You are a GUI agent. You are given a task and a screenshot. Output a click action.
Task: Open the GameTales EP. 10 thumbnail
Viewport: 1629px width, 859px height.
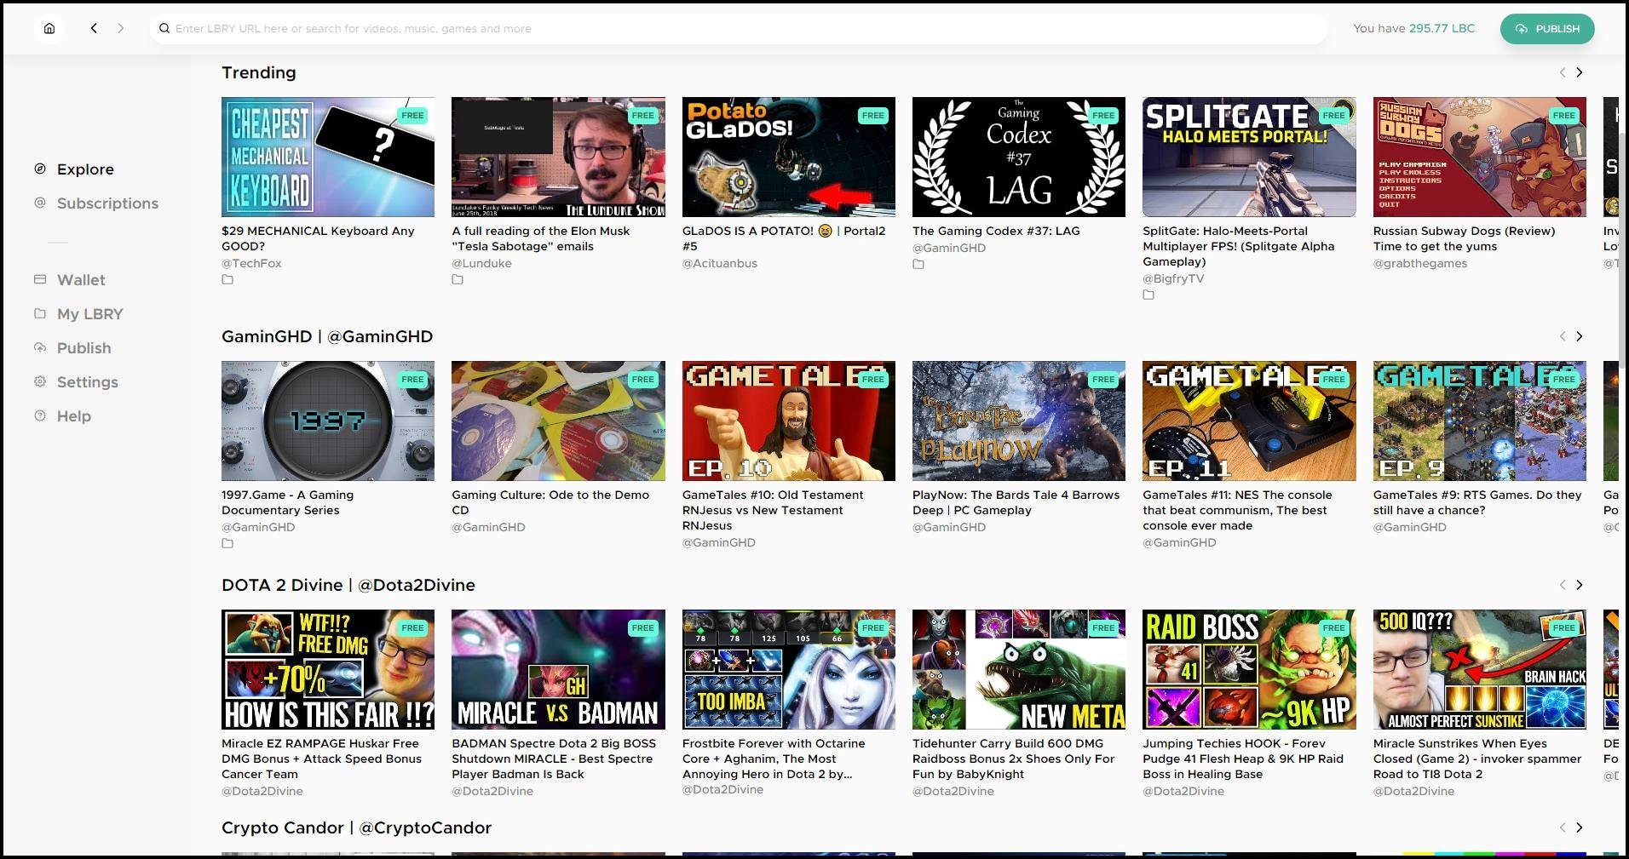click(x=789, y=421)
